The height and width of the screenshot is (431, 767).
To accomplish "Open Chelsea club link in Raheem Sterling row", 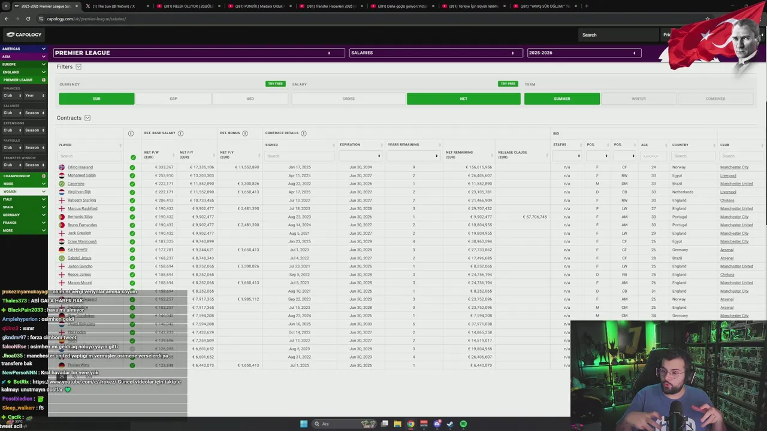I will (727, 201).
